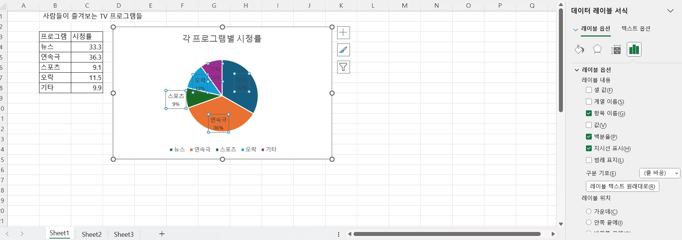Open the Chart Filters funnel button
Viewport: 682px width, 240px height.
pyautogui.click(x=343, y=67)
